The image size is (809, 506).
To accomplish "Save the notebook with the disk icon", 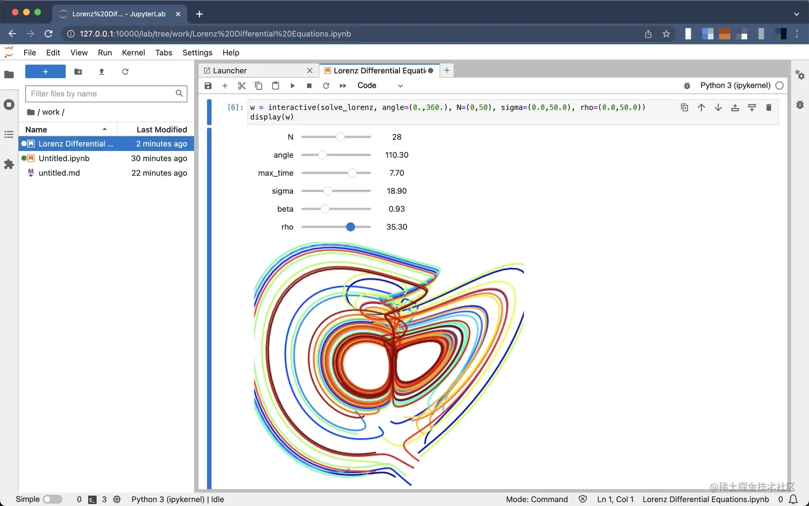I will pyautogui.click(x=208, y=86).
